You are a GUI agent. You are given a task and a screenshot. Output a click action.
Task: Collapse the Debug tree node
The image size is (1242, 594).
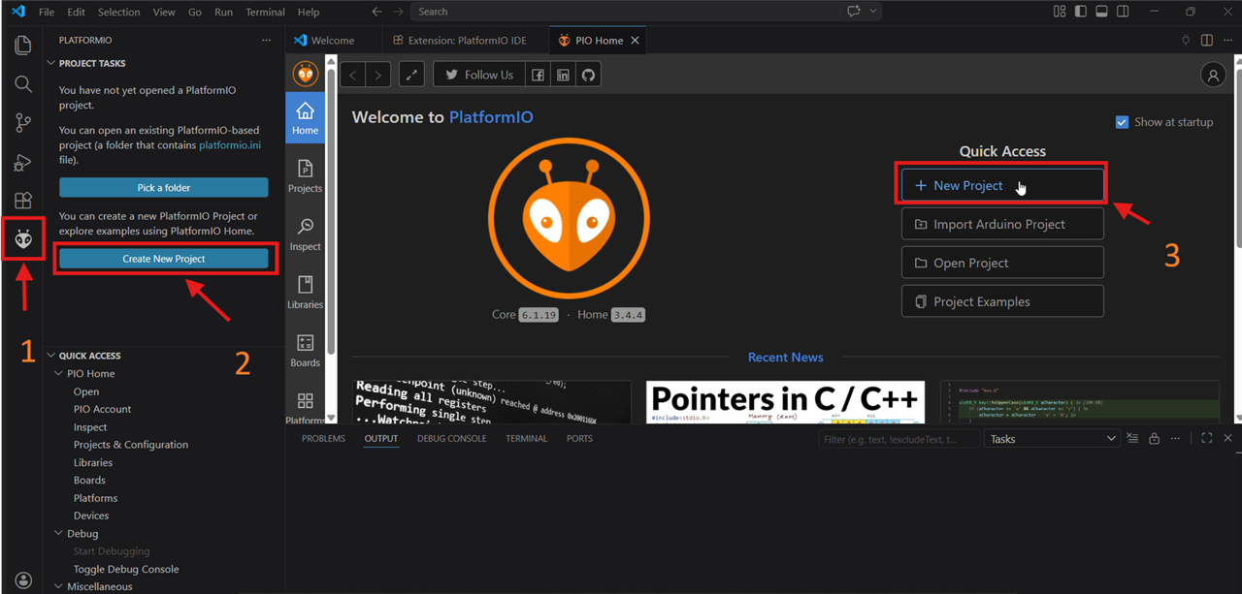point(59,534)
